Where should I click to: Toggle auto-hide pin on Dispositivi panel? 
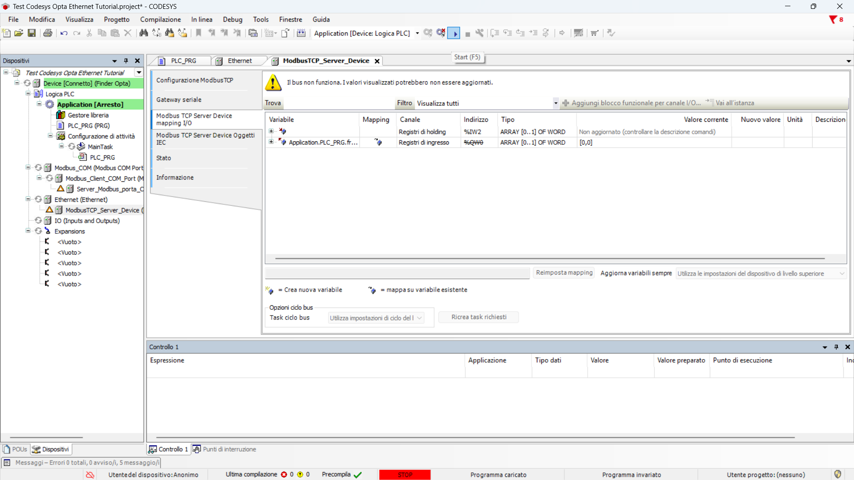(x=126, y=61)
